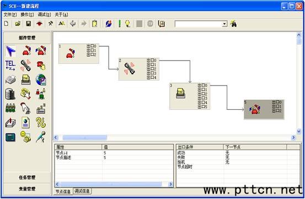Click the canvas horizontal scrollbar thumb
Viewport: 305px width, 199px height.
click(x=84, y=138)
